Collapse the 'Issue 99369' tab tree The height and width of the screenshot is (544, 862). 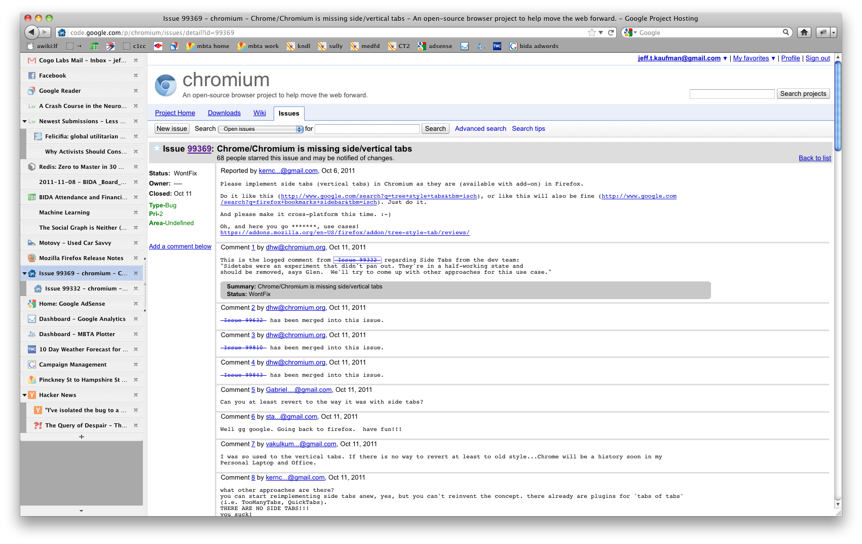click(24, 273)
